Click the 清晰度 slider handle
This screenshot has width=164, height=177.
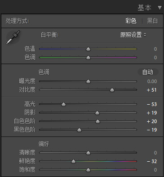click(x=88, y=153)
